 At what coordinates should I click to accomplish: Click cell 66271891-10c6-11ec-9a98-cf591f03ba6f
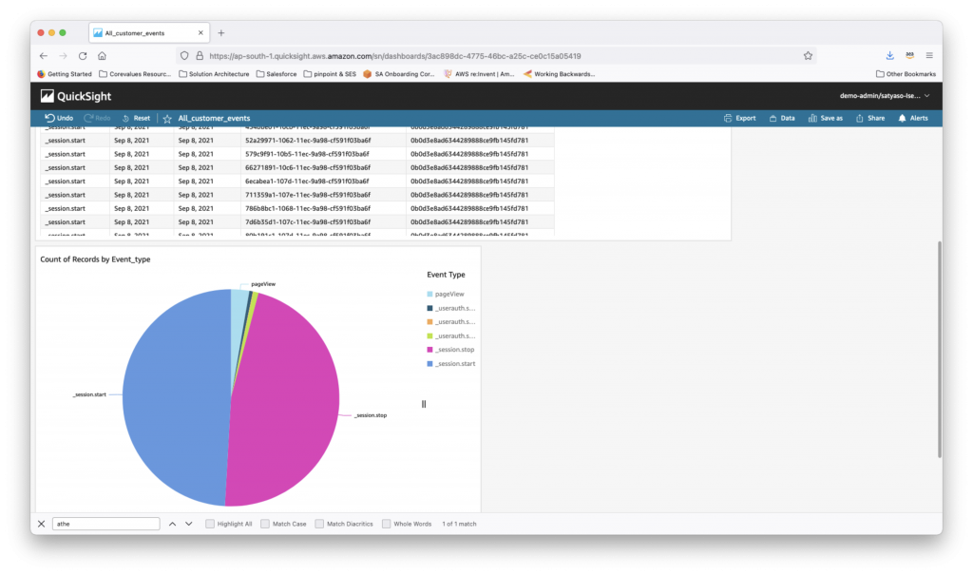[308, 167]
